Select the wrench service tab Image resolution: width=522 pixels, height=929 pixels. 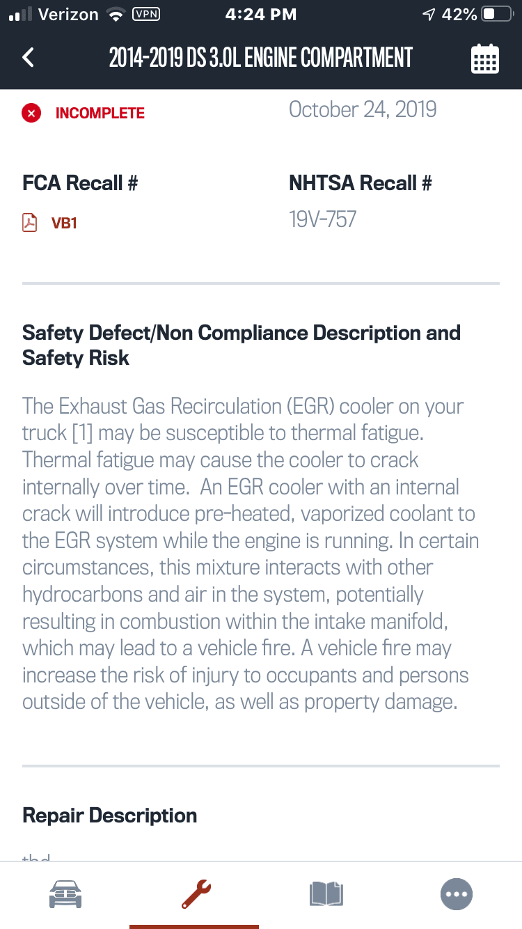click(x=195, y=893)
